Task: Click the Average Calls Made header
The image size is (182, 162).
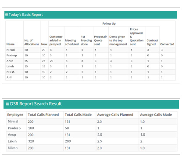Action: [x=156, y=115]
